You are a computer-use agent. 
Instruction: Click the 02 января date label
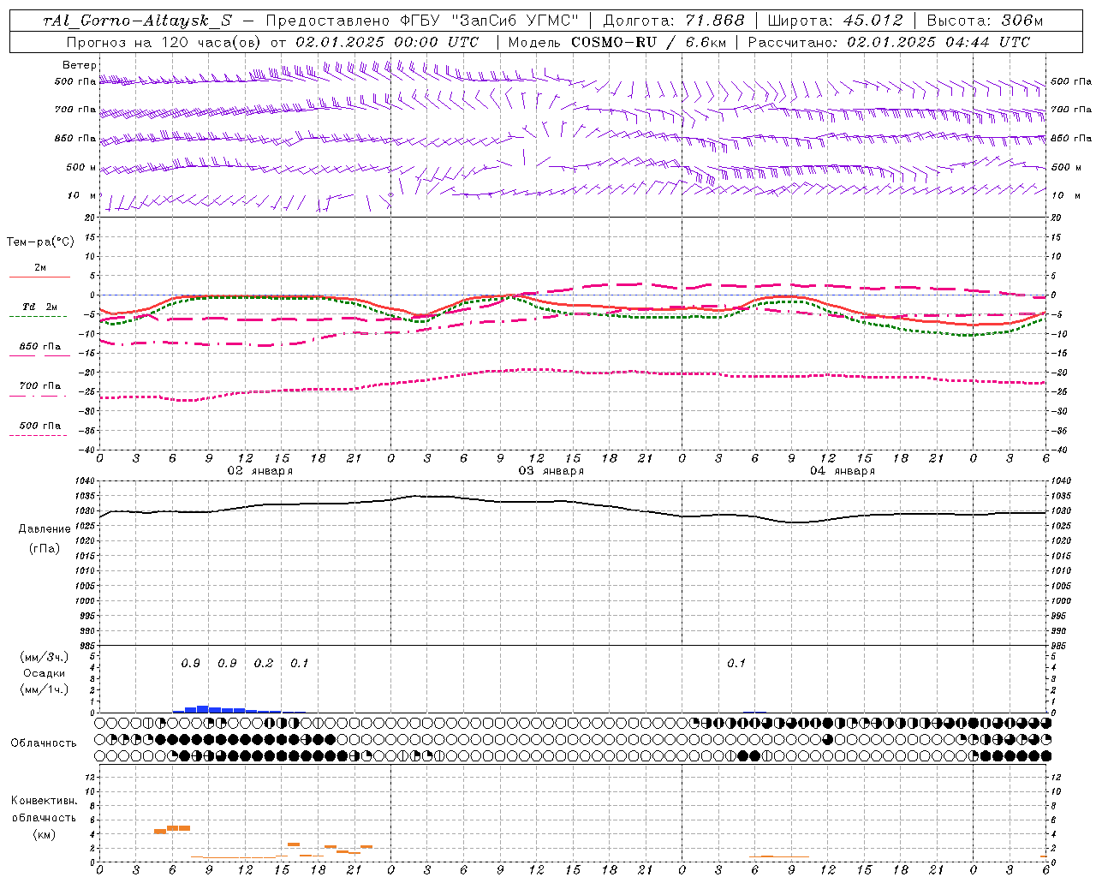click(x=259, y=471)
